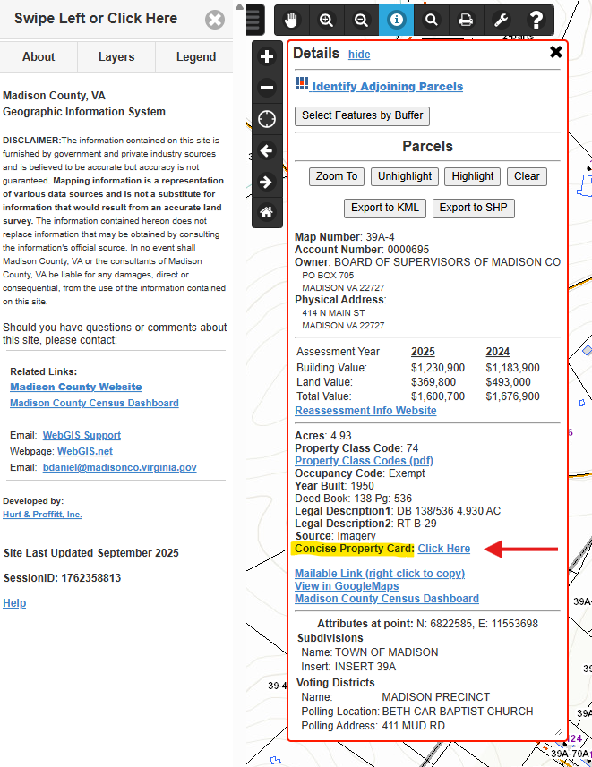
Task: Open Hurt & Proffitt, Inc. link
Action: (x=43, y=515)
